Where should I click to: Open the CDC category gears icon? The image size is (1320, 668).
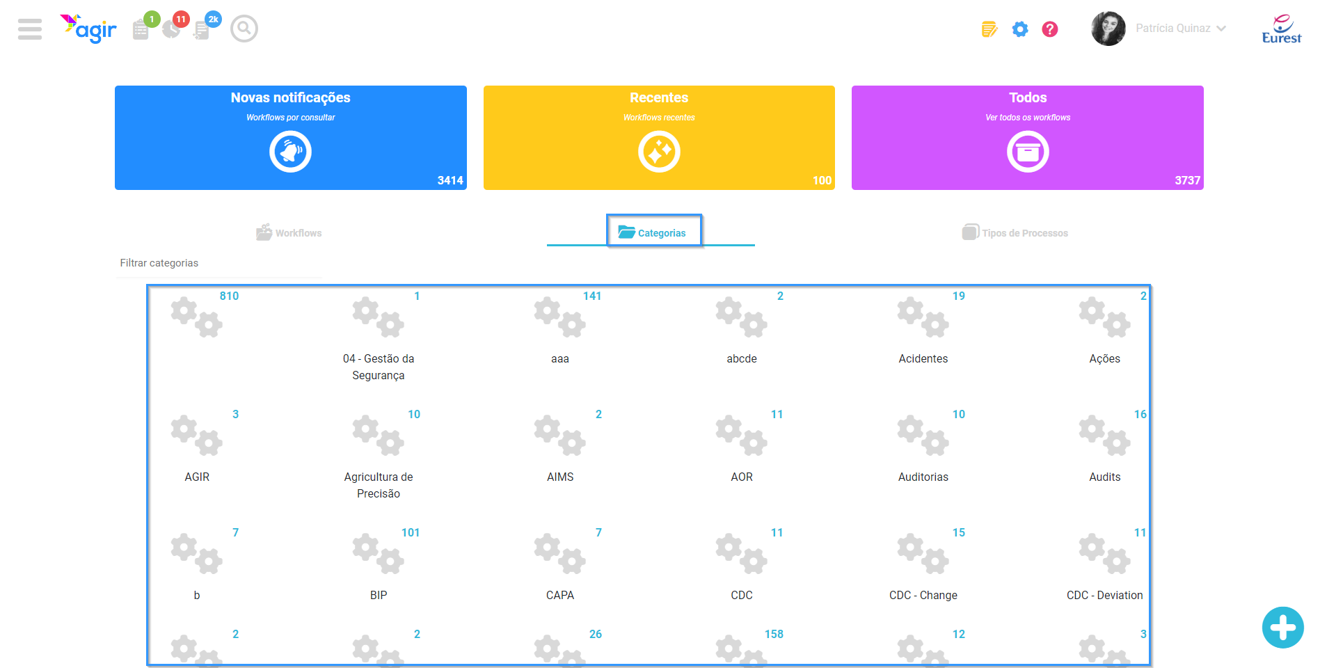click(742, 554)
